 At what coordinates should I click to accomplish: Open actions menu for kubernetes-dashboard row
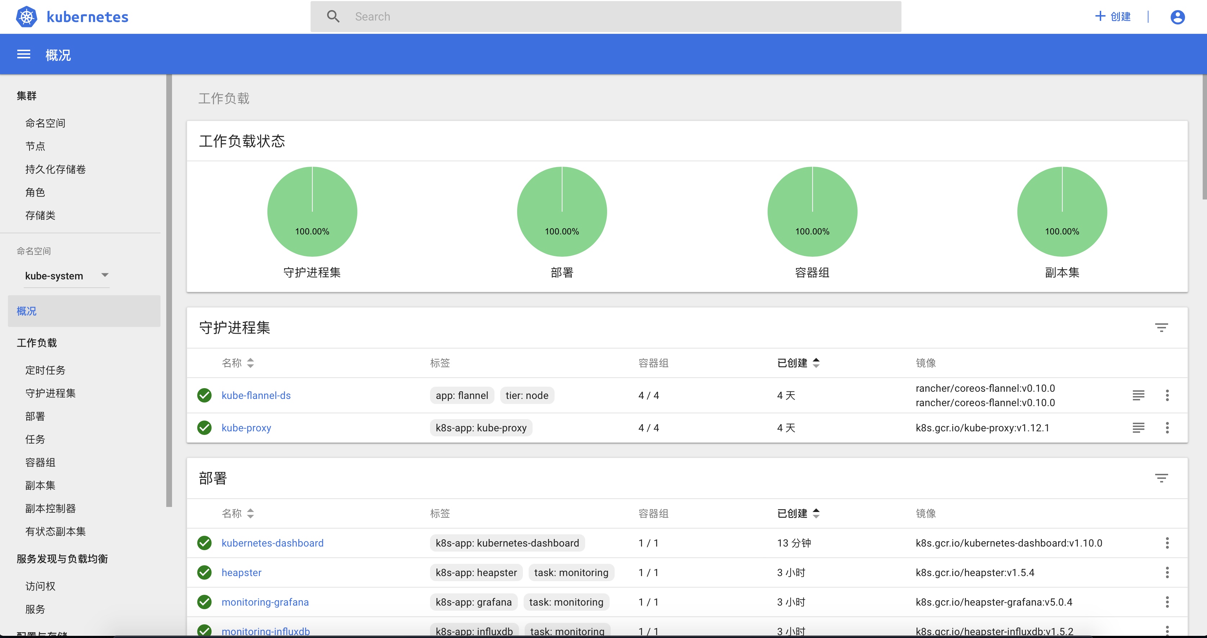(1167, 543)
